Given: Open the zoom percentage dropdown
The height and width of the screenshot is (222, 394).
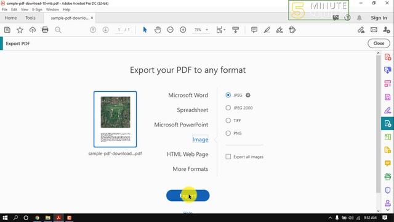Looking at the screenshot, I should tap(207, 30).
